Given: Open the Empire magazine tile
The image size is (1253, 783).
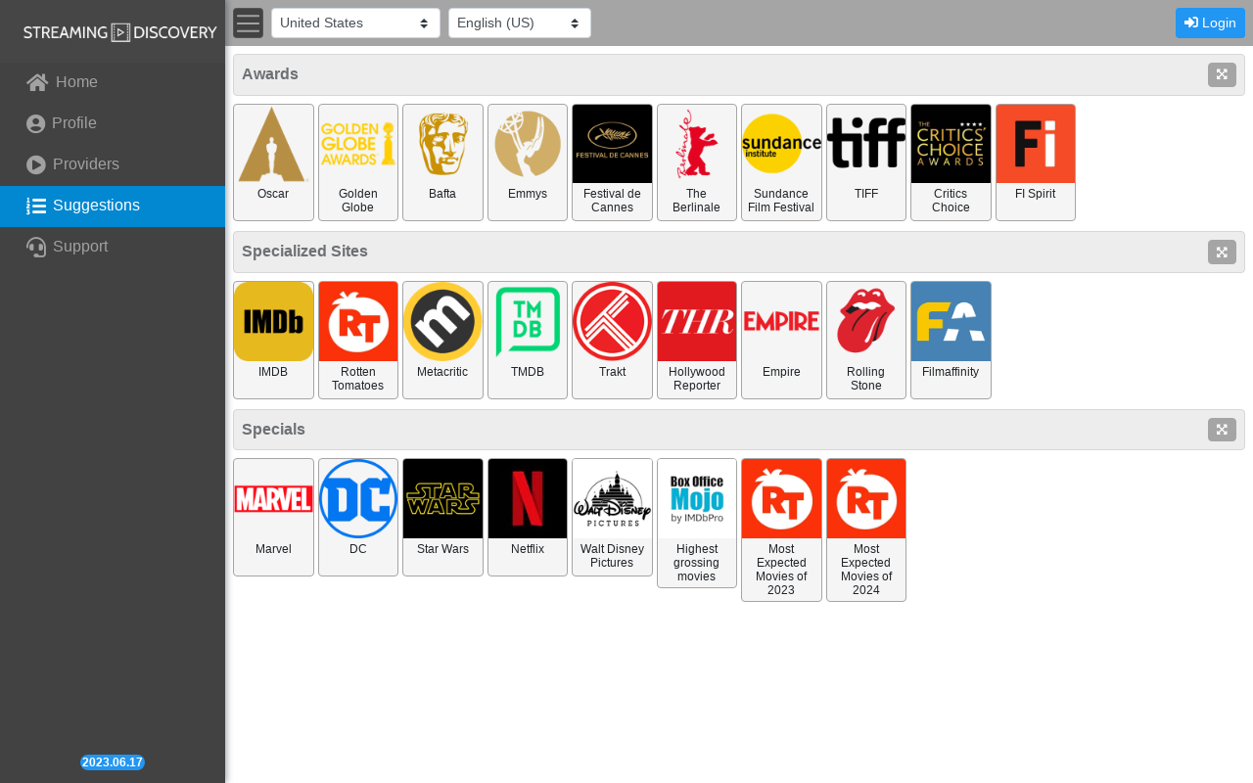Looking at the screenshot, I should click(781, 340).
